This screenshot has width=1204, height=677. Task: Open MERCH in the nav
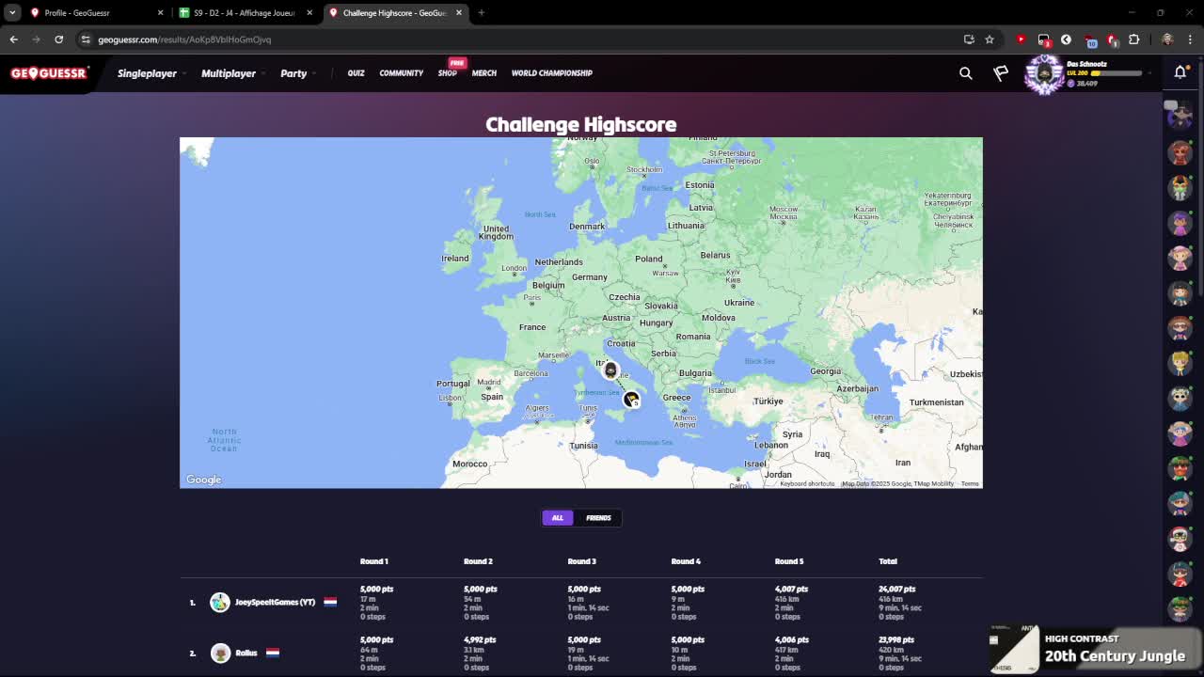(484, 73)
